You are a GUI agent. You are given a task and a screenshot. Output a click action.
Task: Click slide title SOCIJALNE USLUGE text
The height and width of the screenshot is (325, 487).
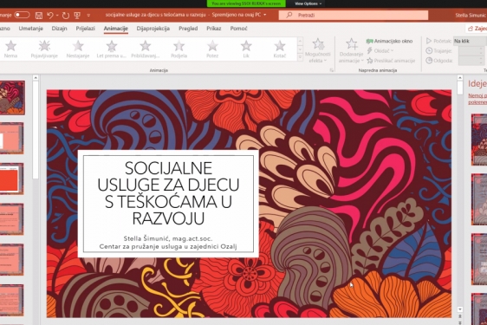(168, 193)
